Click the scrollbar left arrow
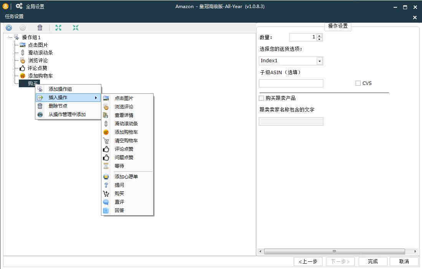422x269 pixels. pyautogui.click(x=260, y=251)
